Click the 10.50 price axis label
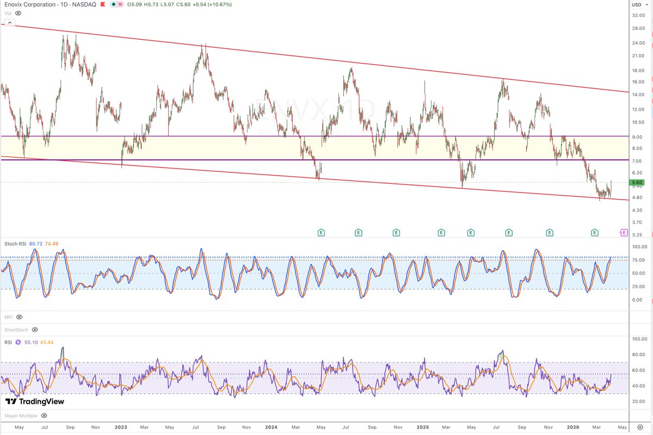The width and height of the screenshot is (653, 435). click(638, 122)
